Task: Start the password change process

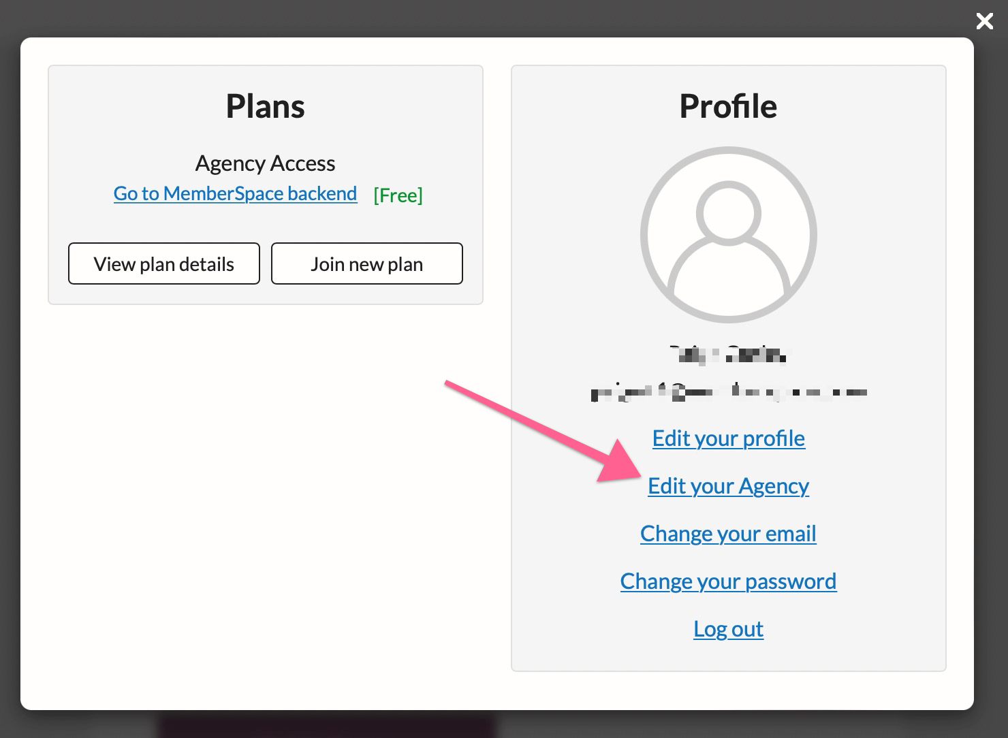Action: pyautogui.click(x=728, y=581)
